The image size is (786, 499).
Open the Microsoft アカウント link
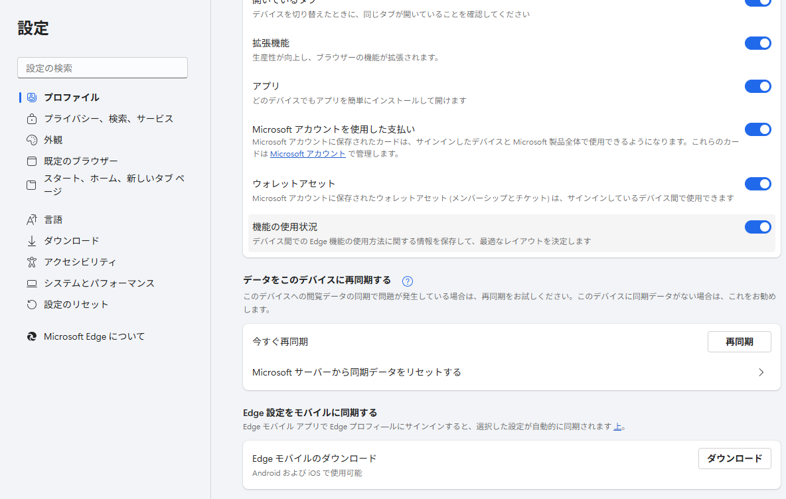(x=308, y=153)
